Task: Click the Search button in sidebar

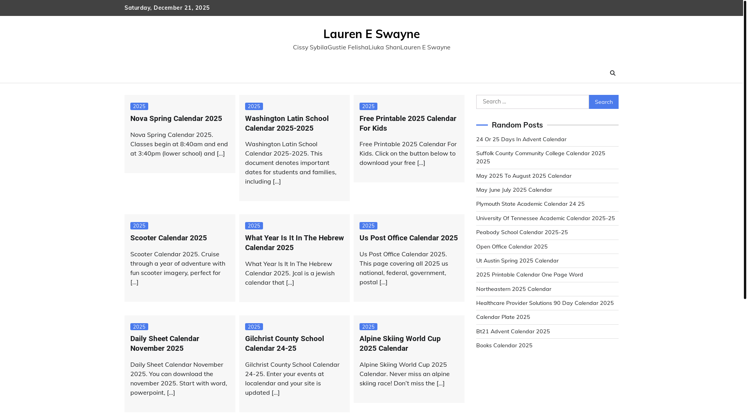Action: tap(603, 102)
